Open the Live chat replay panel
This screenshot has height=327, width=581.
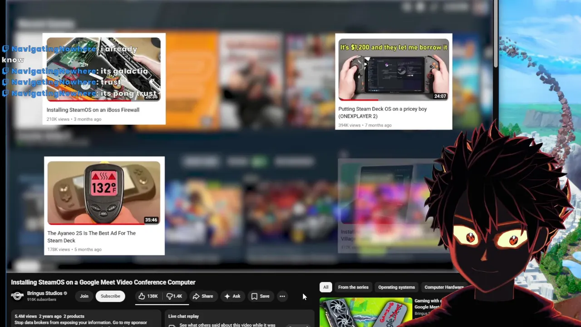[238, 319]
